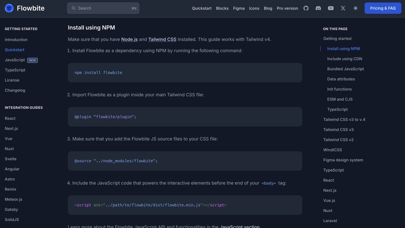Image resolution: width=405 pixels, height=228 pixels.
Task: Click the @source node_modules code block
Action: 185,161
